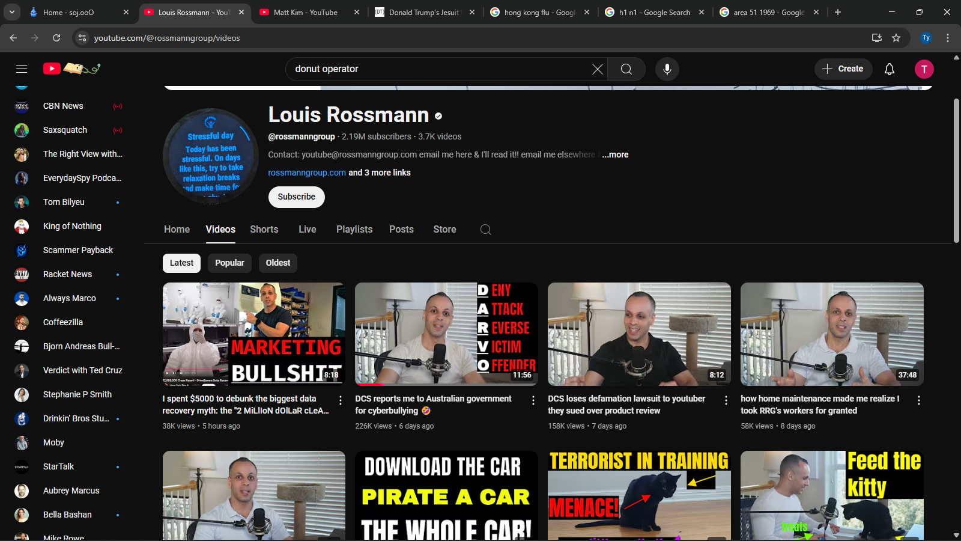Start voice search with the microphone icon

click(x=667, y=69)
